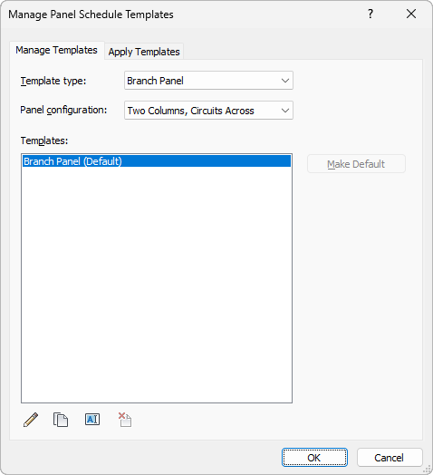Open the Two Columns, Circuits Across combo box
433x475 pixels.
(x=208, y=111)
